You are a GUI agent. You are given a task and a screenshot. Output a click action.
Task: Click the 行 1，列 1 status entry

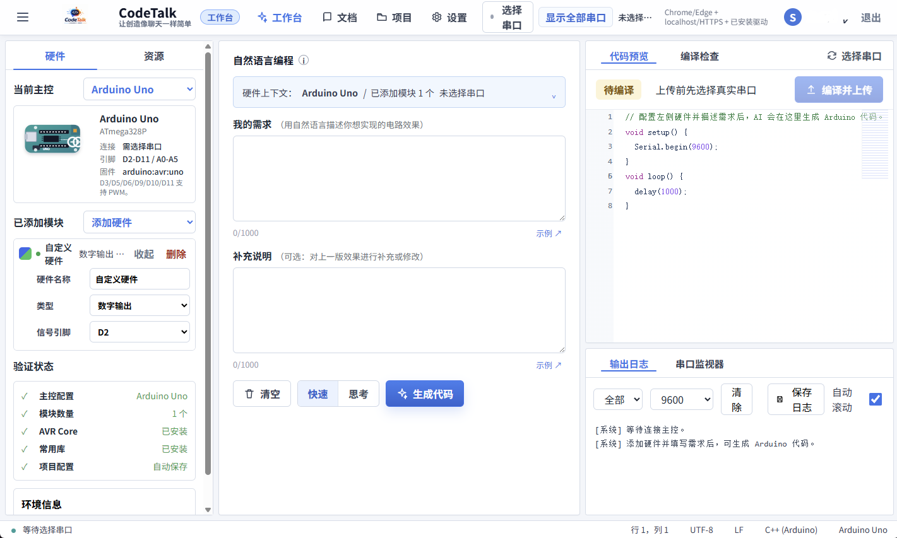(650, 530)
